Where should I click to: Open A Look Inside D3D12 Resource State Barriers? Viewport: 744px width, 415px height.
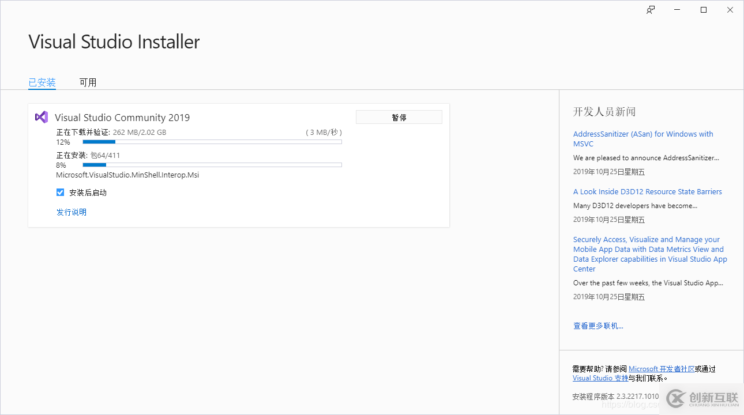click(x=648, y=192)
